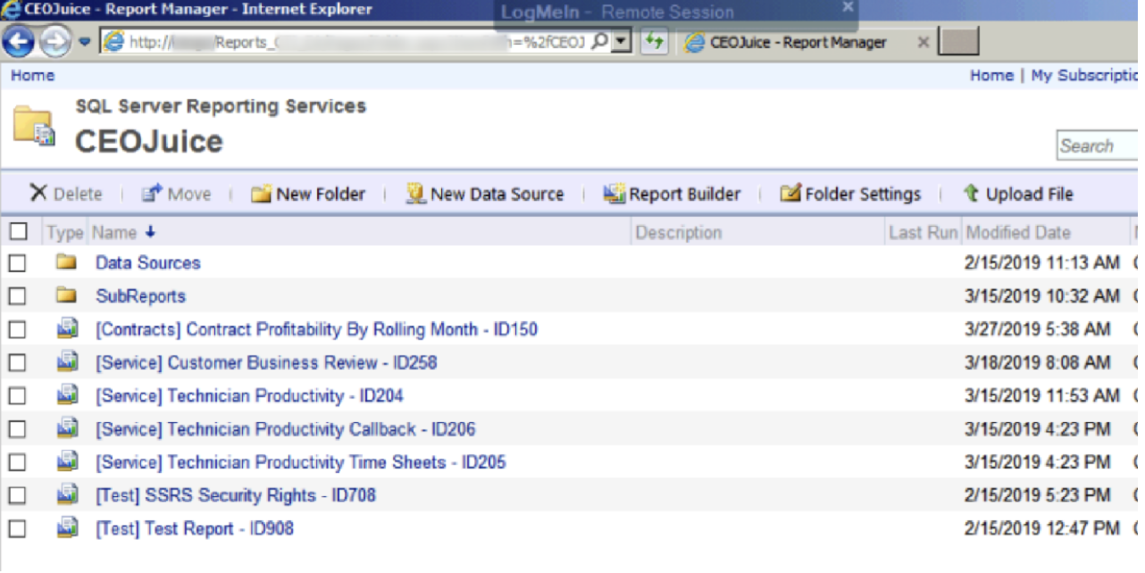Click inside the Search field
Image resolution: width=1145 pixels, height=573 pixels.
(x=1099, y=145)
